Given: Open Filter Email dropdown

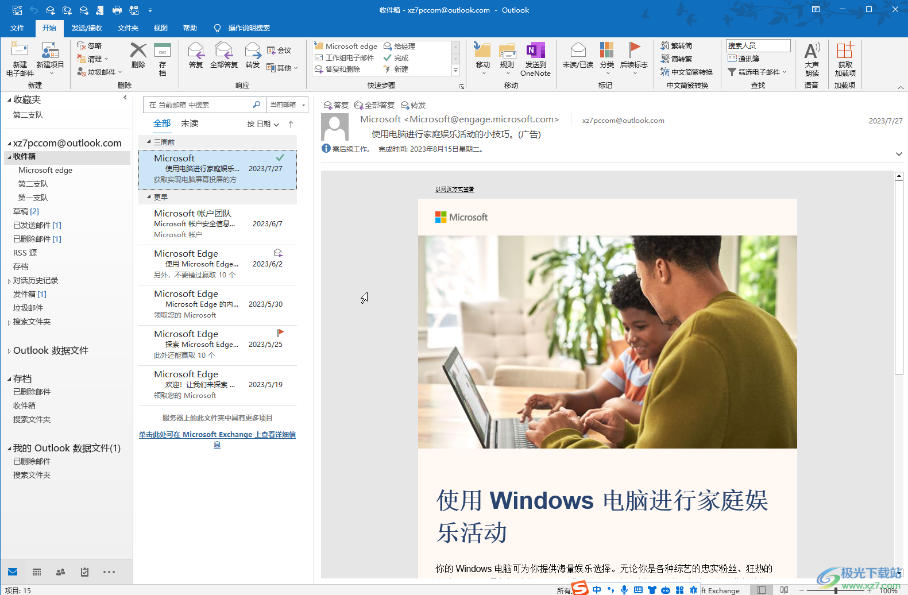Looking at the screenshot, I should point(757,72).
